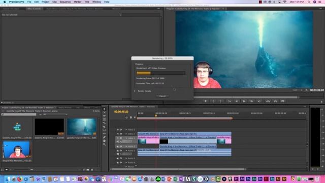Mute Audio 3 track speaker toggle
325x183 pixels.
coord(118,158)
